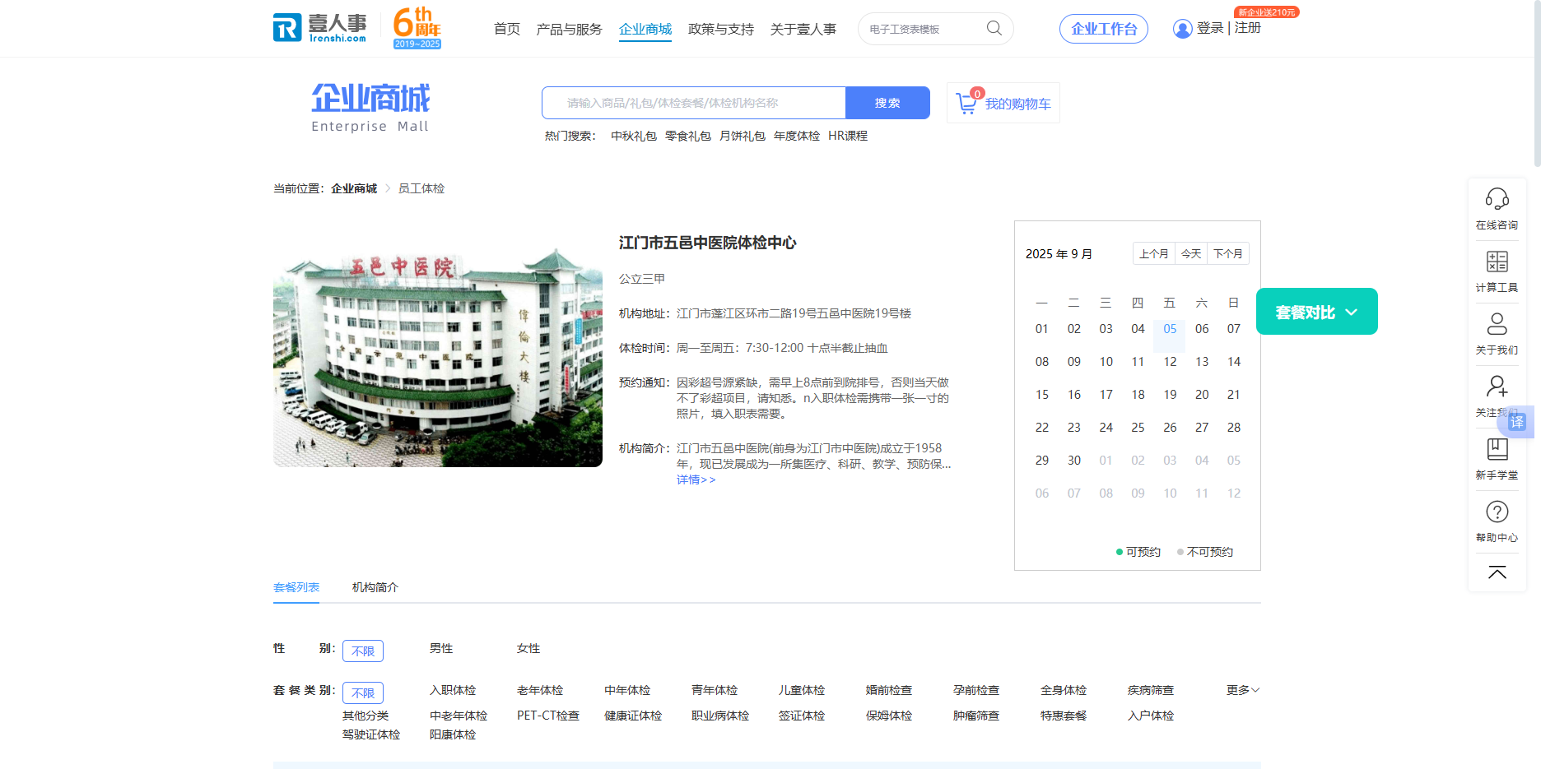Screen dimensions: 1541x769
Task: Select 入职体检 package category
Action: pos(453,690)
